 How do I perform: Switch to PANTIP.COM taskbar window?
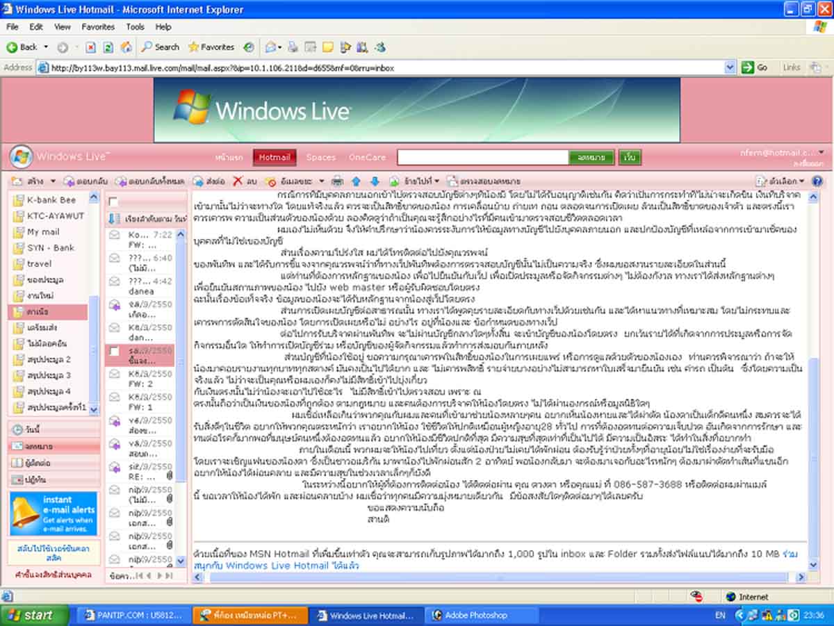[x=132, y=616]
